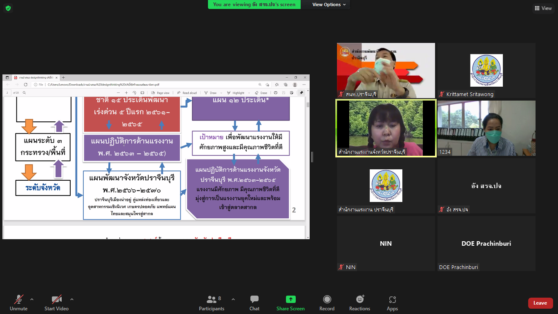The height and width of the screenshot is (314, 558).
Task: Click the green Share Screen icon
Action: pos(290,299)
